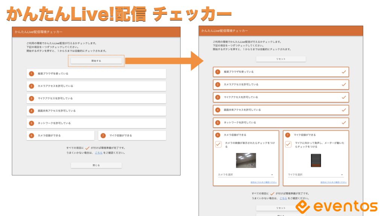385x216 pixels.
Task: Click 開始する button in left checker window
Action: click(96, 61)
